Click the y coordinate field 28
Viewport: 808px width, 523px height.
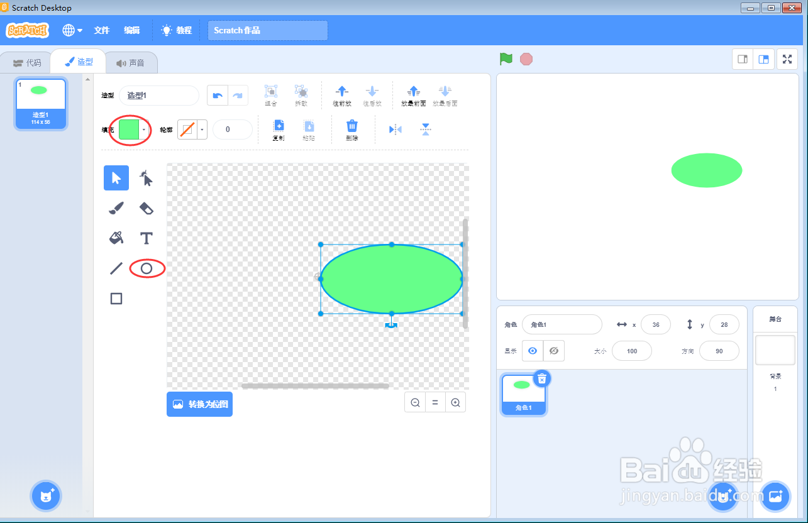click(724, 324)
